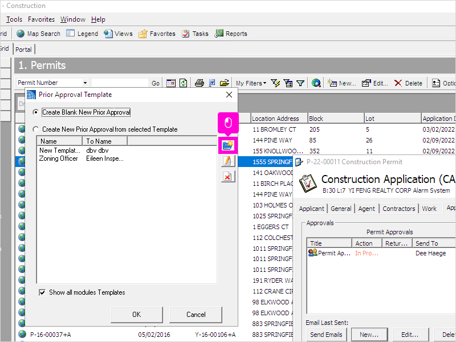The height and width of the screenshot is (342, 456).
Task: Click the quick filter lightning funnel icon
Action: [x=275, y=83]
